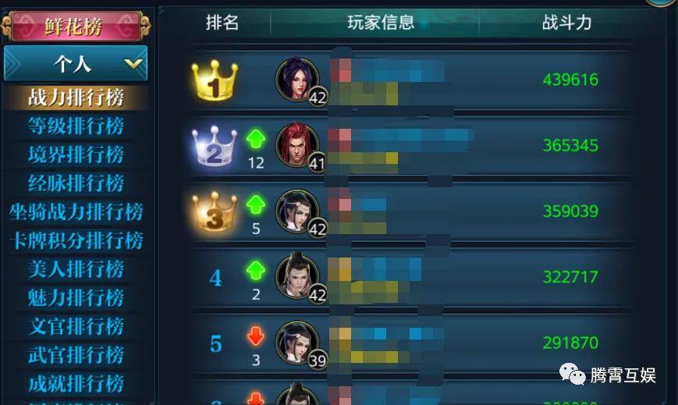Click the red down arrow beside rank 5
The width and height of the screenshot is (678, 405).
[x=256, y=336]
